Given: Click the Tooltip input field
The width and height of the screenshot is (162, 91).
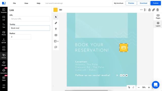Looking at the screenshot, I should tap(30, 28).
